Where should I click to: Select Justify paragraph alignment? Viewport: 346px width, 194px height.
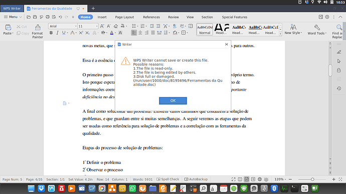point(153,33)
